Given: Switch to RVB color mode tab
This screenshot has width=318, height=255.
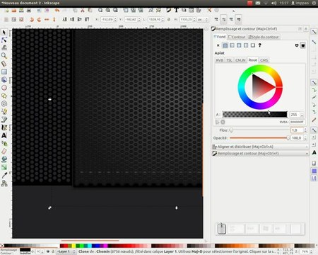Looking at the screenshot, I should coord(220,60).
